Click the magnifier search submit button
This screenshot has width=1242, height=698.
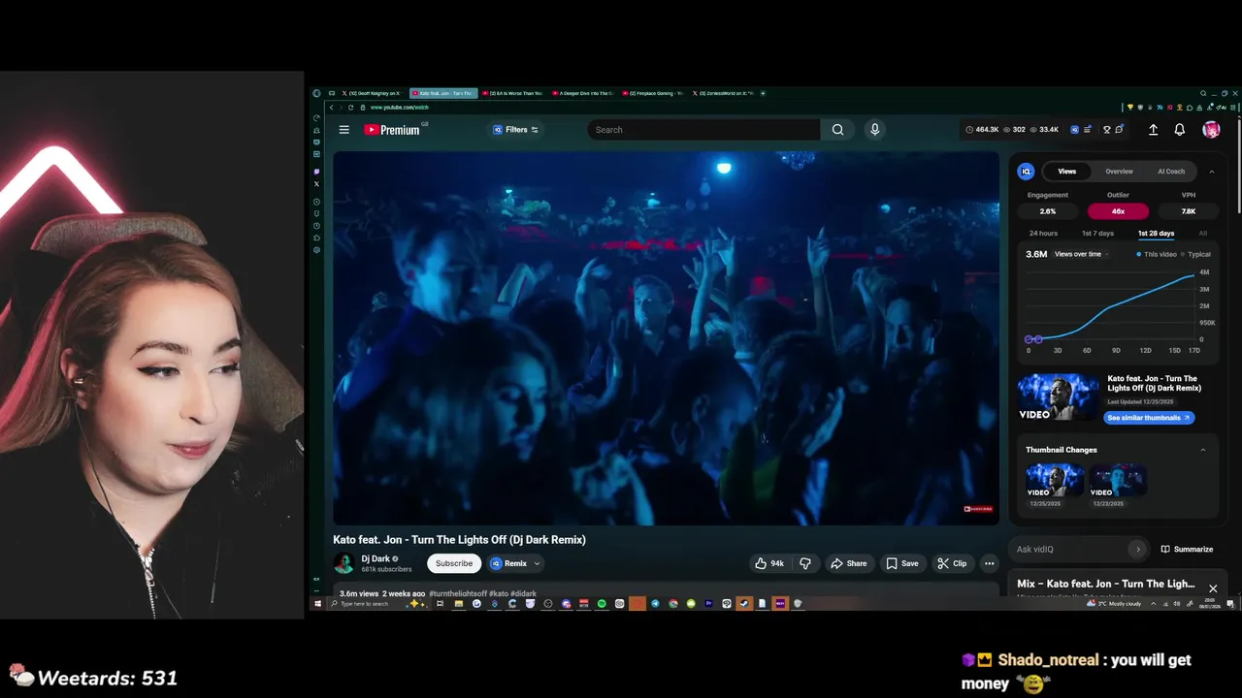point(837,130)
